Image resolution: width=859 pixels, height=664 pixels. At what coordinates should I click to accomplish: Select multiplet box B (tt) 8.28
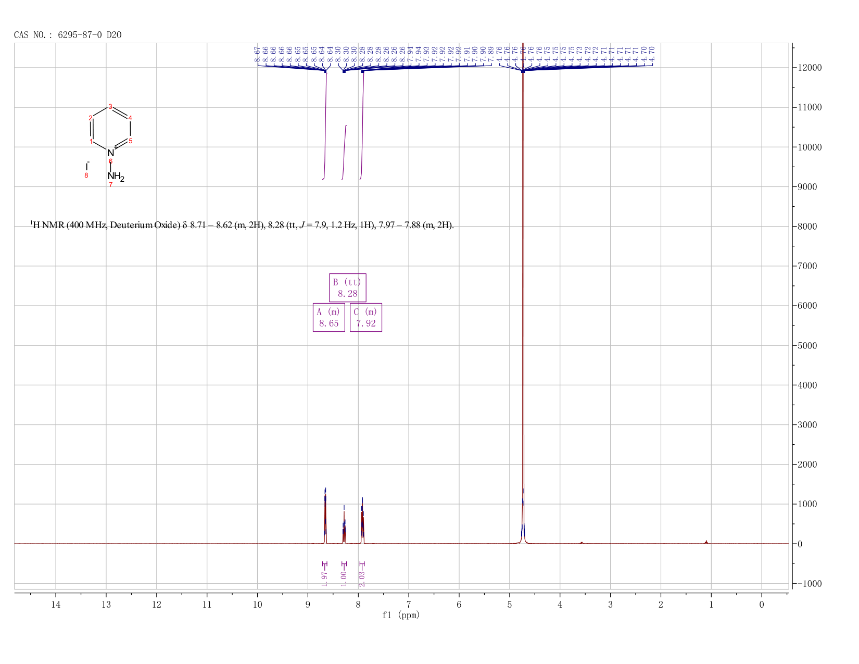[x=347, y=287]
